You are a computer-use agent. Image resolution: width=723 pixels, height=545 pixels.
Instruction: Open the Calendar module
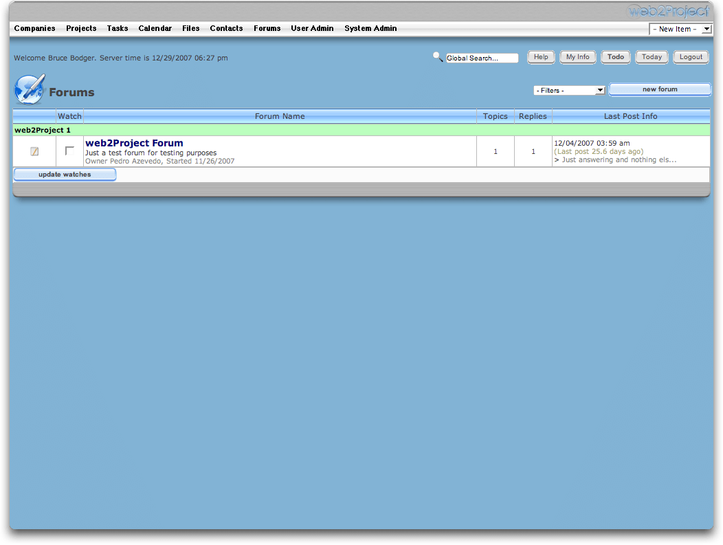coord(155,28)
